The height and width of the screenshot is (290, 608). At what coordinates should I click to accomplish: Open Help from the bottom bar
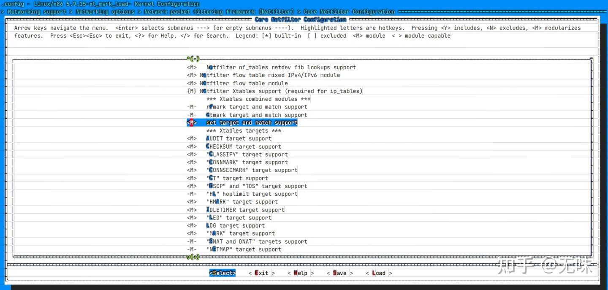(301, 273)
